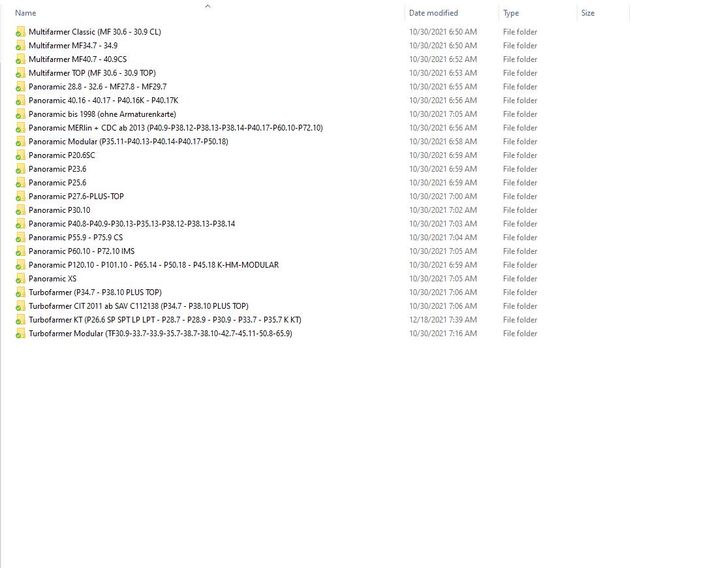Sort list by Type column header
The image size is (723, 568).
[x=511, y=13]
